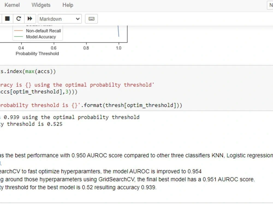
Task: Open the Kernel menu
Action: tap(12, 5)
